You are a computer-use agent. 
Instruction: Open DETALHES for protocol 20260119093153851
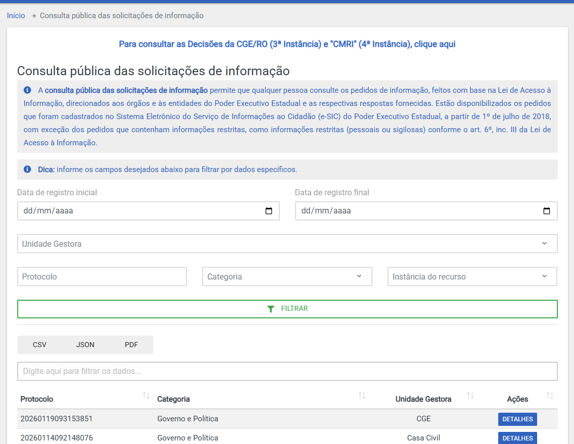pyautogui.click(x=517, y=419)
